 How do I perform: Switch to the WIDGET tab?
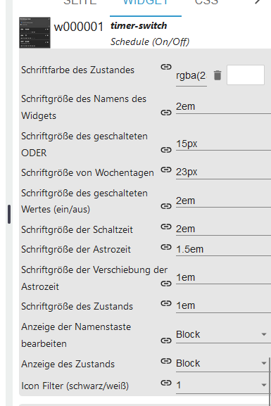click(x=146, y=3)
